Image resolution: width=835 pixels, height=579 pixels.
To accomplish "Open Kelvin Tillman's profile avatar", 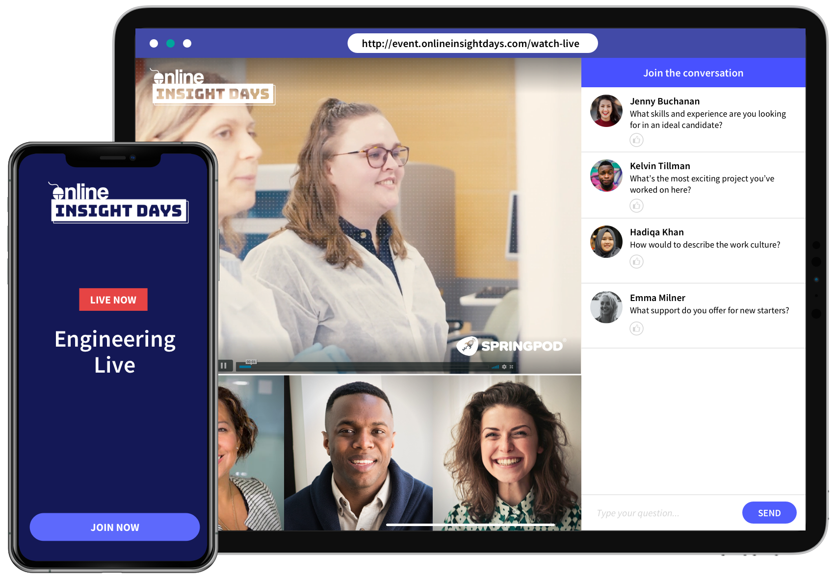I will pos(606,176).
